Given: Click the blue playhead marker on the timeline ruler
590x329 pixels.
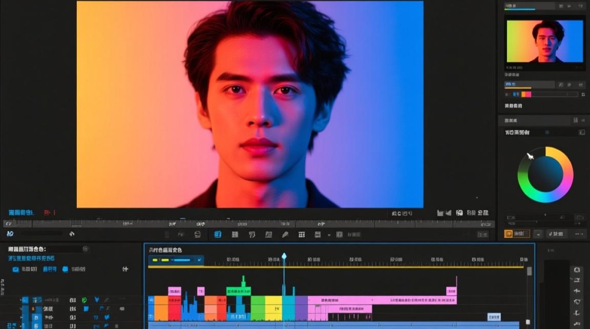Looking at the screenshot, I should [284, 256].
